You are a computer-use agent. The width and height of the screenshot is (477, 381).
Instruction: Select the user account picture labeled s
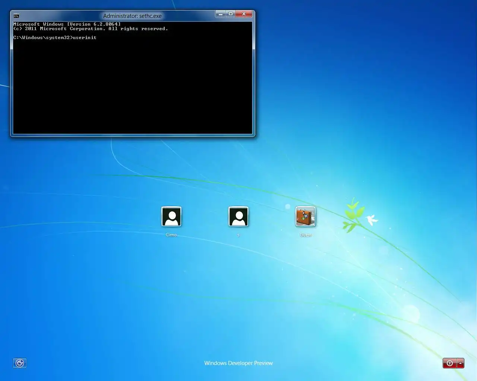coord(238,217)
